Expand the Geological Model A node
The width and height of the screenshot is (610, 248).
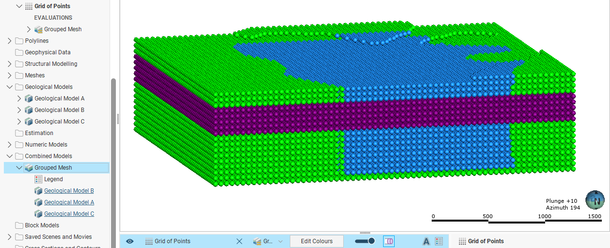(19, 99)
